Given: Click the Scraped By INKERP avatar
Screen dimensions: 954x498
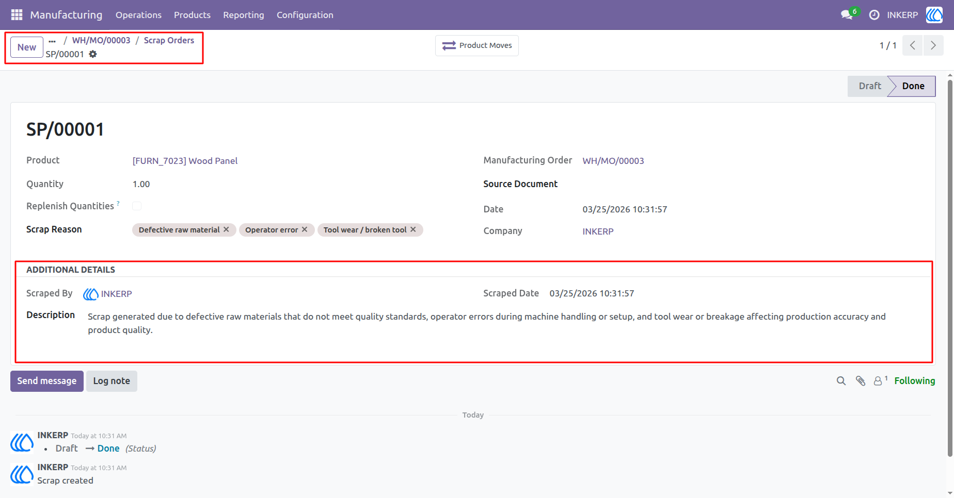Looking at the screenshot, I should (91, 294).
